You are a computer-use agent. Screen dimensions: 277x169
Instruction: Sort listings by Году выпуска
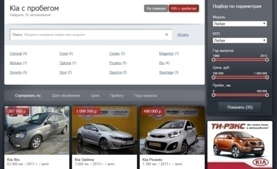(145, 96)
